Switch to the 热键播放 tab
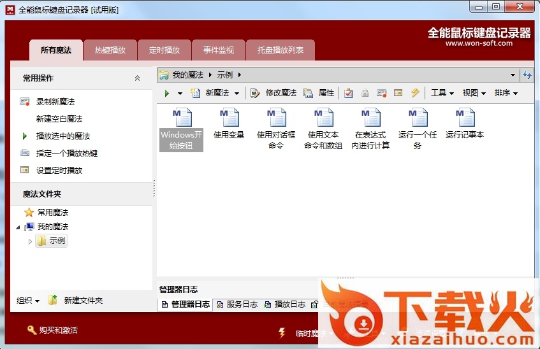The image size is (540, 349). (110, 50)
